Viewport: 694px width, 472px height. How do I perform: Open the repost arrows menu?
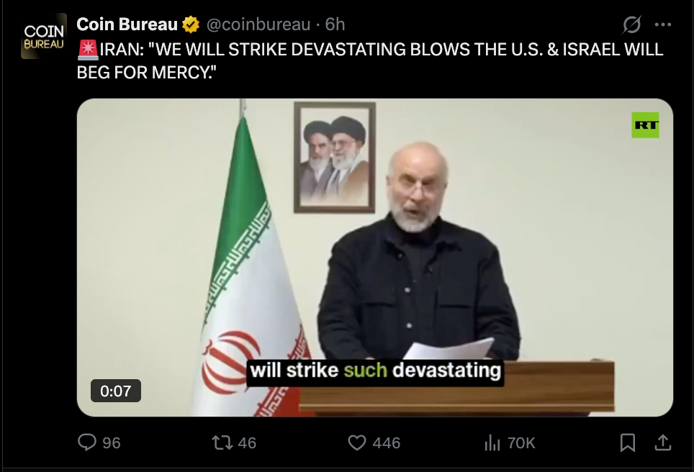[222, 442]
